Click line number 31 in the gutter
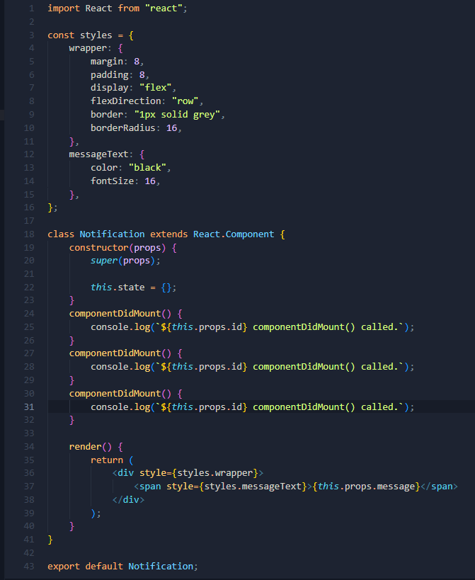 pyautogui.click(x=29, y=407)
